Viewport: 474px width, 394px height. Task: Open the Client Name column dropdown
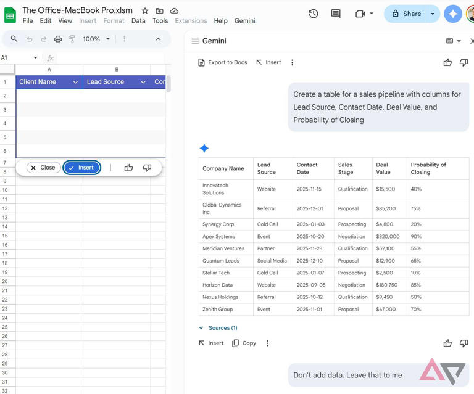[x=75, y=82]
